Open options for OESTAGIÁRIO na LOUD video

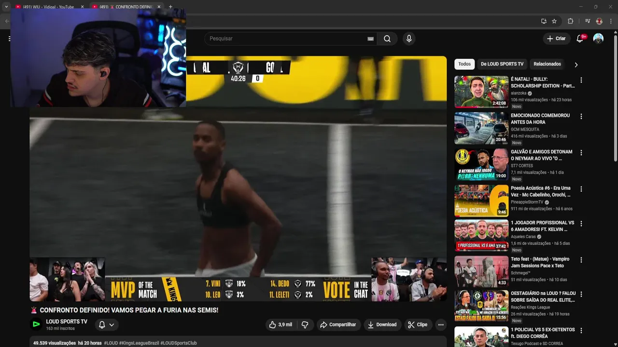click(581, 294)
